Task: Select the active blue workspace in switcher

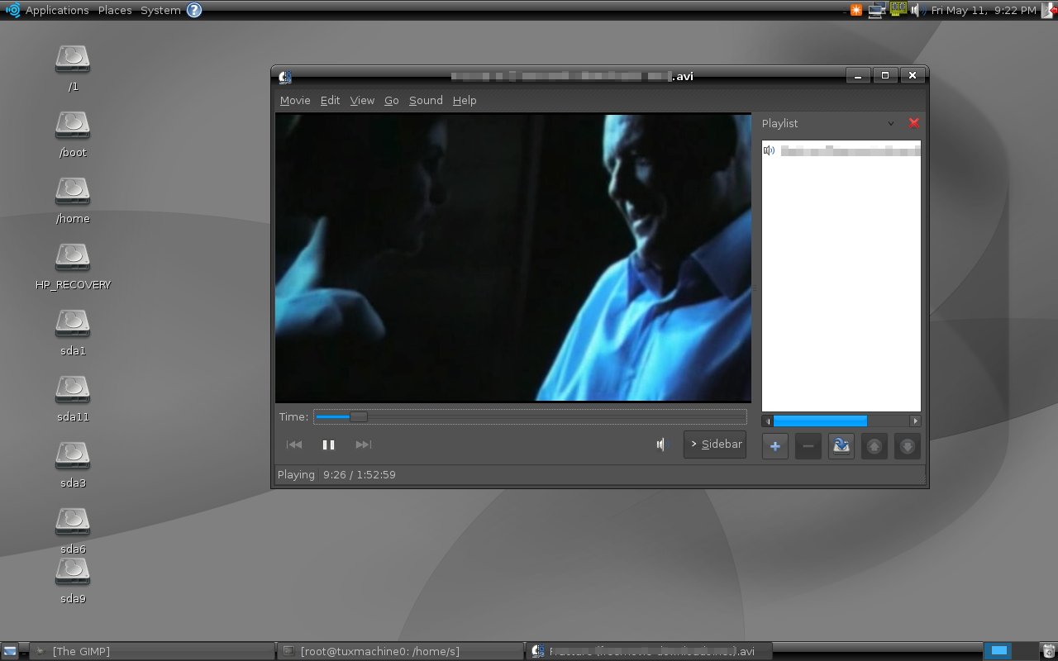Action: coord(999,651)
